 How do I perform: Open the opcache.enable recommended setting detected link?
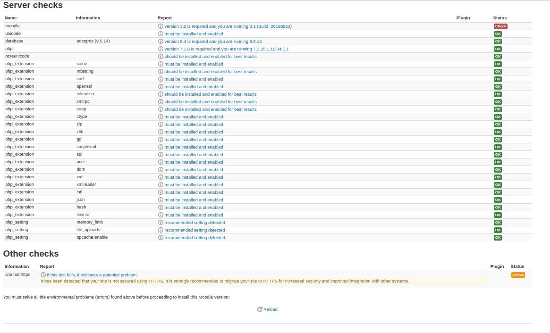point(195,238)
